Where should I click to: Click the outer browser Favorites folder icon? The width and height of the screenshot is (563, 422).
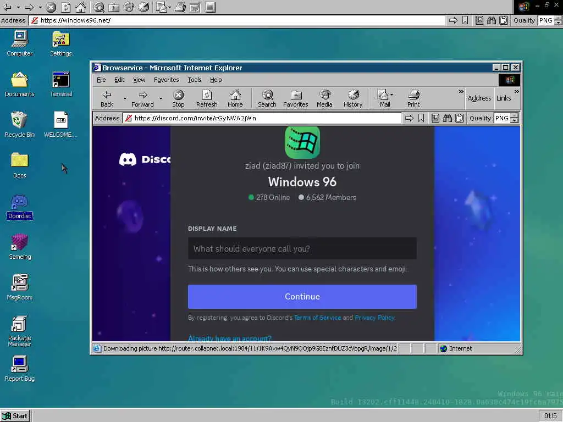coord(114,7)
